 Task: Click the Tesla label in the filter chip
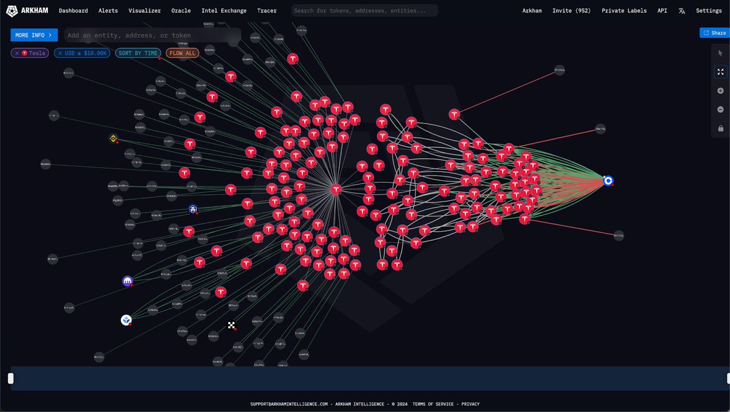tap(37, 53)
